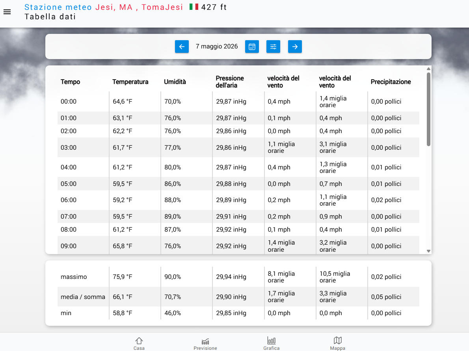The image size is (469, 351).
Task: Click the table scrollbar up arrow
Action: coord(429,69)
